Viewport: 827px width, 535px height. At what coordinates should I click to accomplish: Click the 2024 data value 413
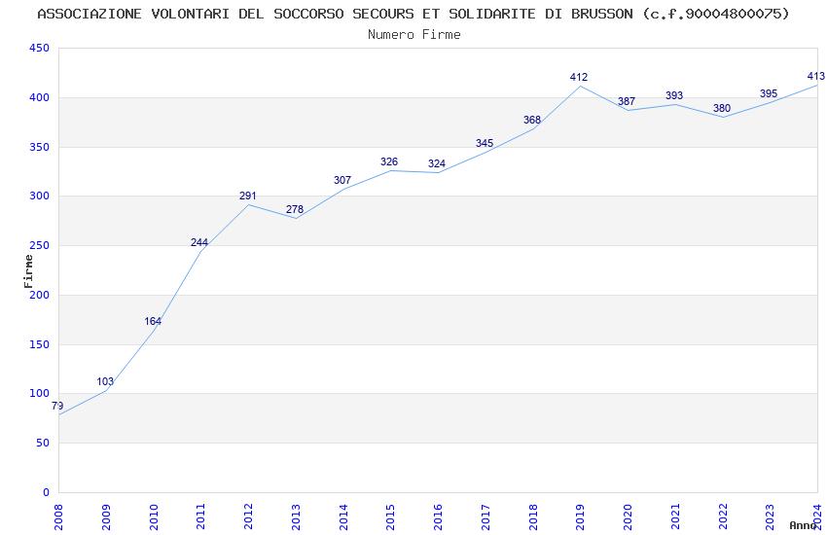tap(816, 76)
